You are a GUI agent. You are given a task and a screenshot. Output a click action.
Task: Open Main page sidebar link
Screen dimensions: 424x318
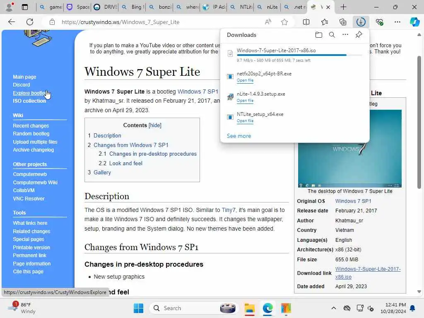[24, 77]
